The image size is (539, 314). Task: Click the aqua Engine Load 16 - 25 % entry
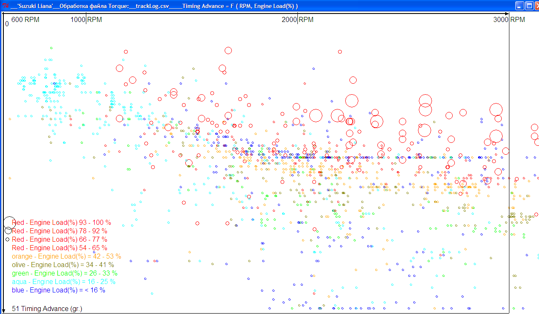63,281
